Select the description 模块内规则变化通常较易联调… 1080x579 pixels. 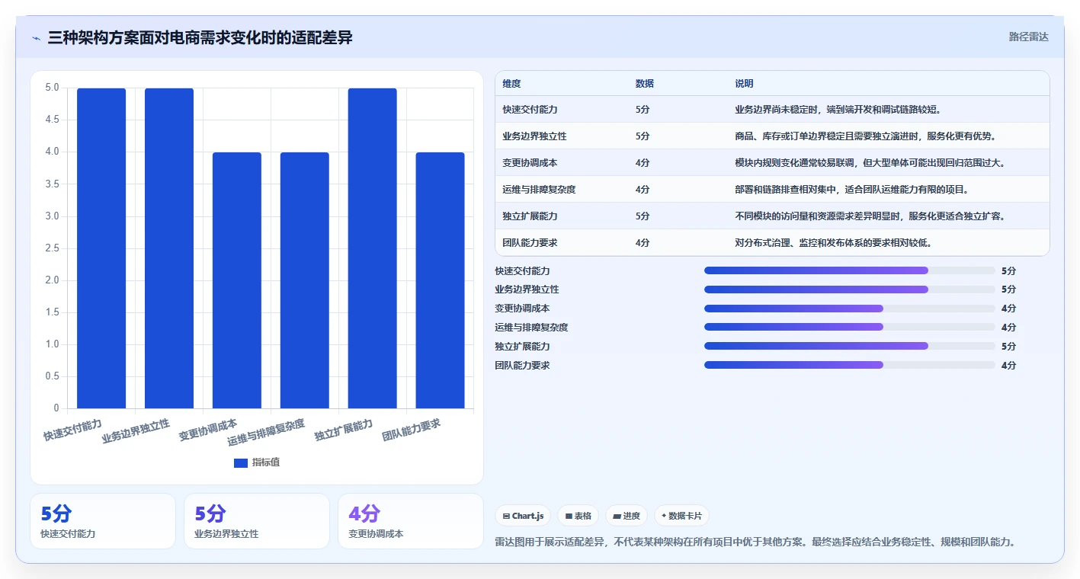tap(870, 163)
